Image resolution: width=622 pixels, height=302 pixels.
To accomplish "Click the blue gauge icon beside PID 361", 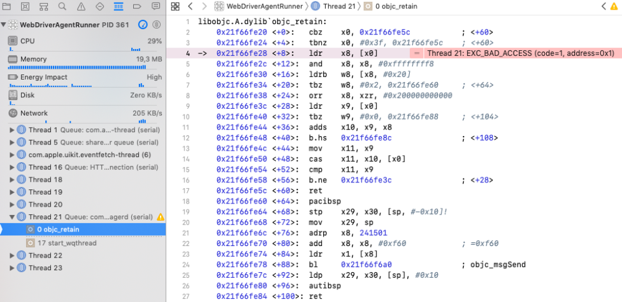I will tap(143, 25).
